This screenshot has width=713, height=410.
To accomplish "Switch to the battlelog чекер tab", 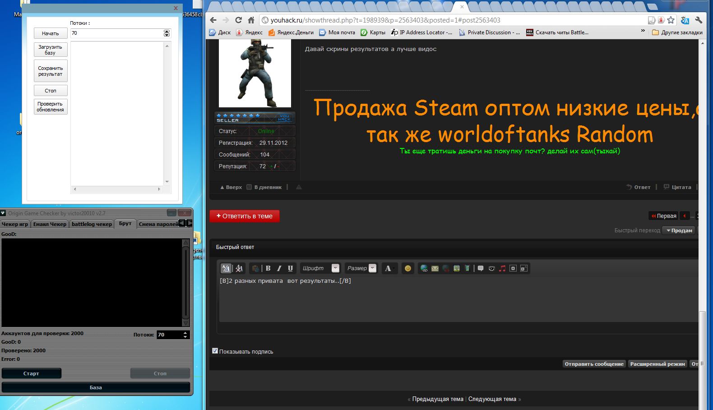I will coord(92,224).
